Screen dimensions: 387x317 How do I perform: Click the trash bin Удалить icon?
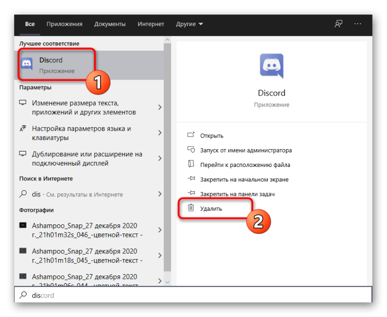[x=191, y=208]
